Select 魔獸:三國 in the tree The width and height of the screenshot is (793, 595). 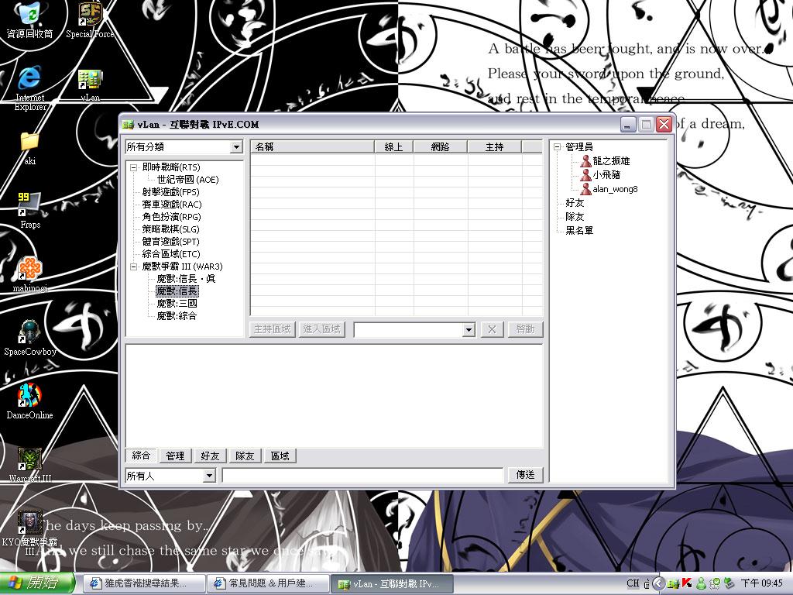tap(177, 304)
